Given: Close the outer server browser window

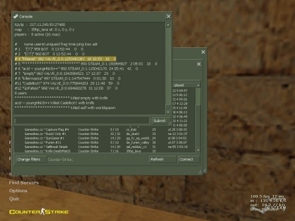Looking at the screenshot, I should click(203, 52).
